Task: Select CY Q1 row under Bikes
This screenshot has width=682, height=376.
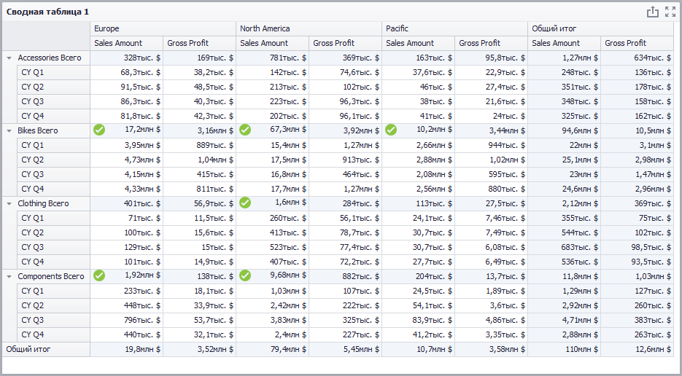Action: point(53,145)
